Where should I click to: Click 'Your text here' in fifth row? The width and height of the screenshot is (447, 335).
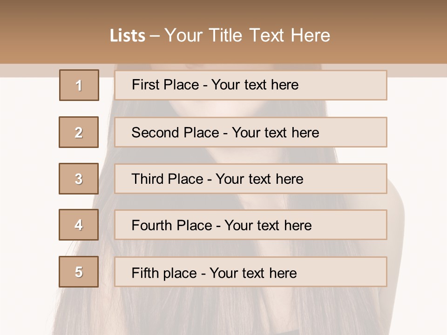(253, 273)
